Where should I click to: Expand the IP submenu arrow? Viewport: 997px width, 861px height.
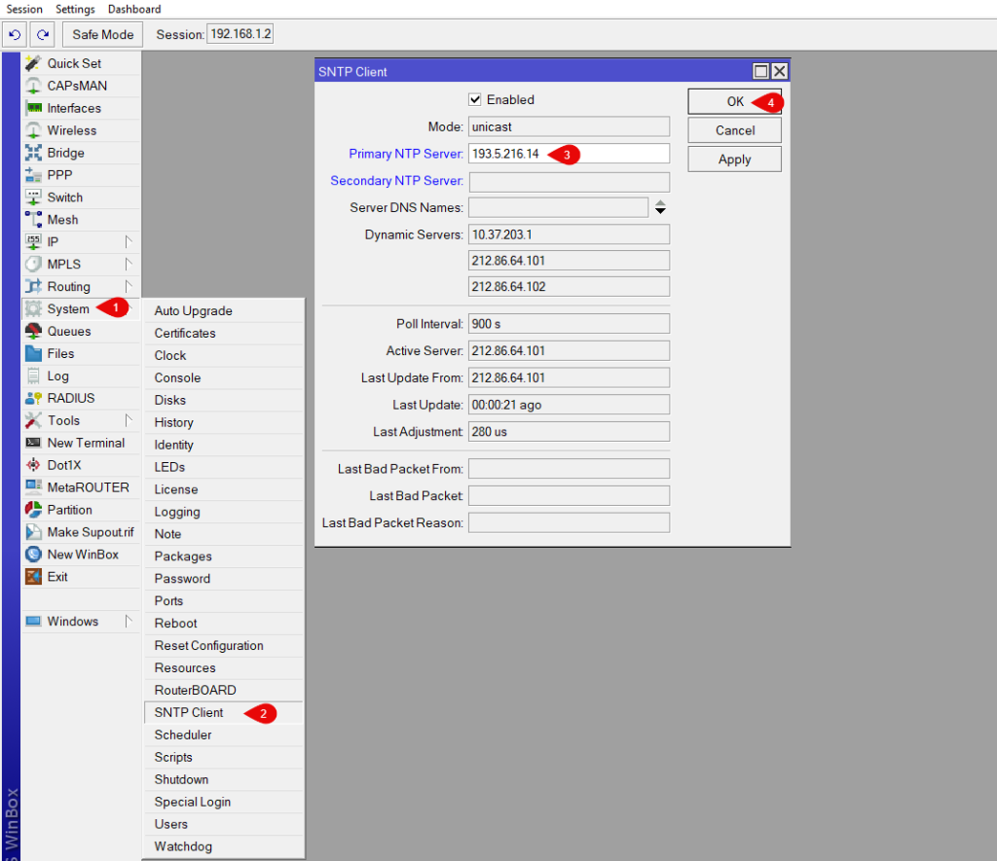[128, 242]
